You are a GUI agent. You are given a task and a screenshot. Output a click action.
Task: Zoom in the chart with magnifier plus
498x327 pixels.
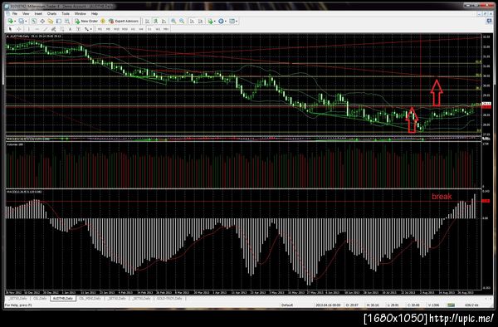173,21
